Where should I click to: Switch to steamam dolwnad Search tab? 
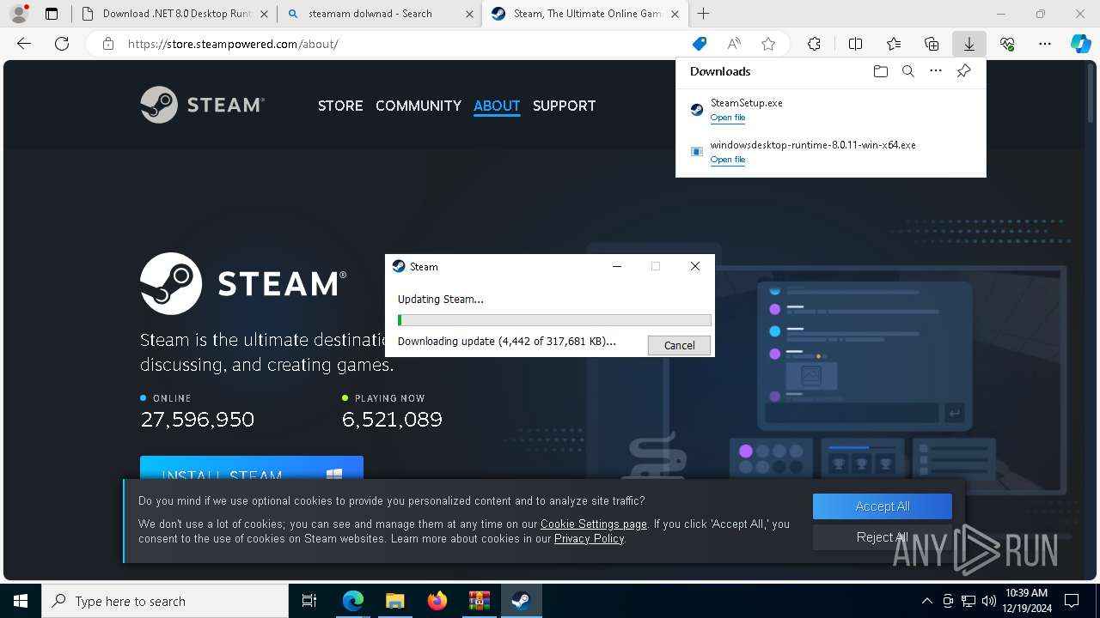point(379,14)
